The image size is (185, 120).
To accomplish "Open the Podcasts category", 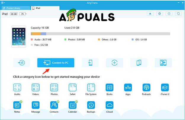I will (x=147, y=87).
